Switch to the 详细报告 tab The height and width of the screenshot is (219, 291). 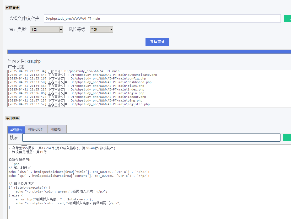tap(16, 130)
